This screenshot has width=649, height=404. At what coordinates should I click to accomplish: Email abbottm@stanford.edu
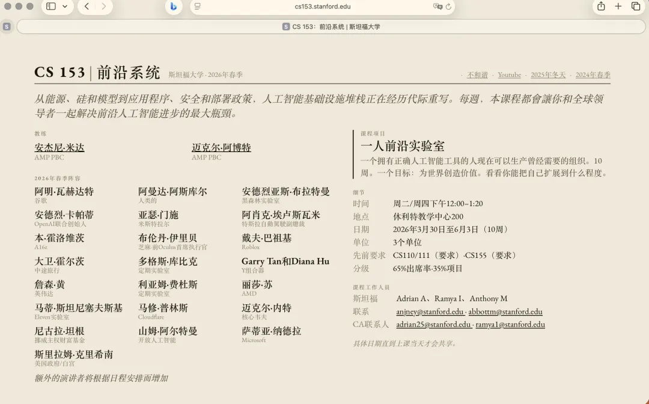click(505, 311)
